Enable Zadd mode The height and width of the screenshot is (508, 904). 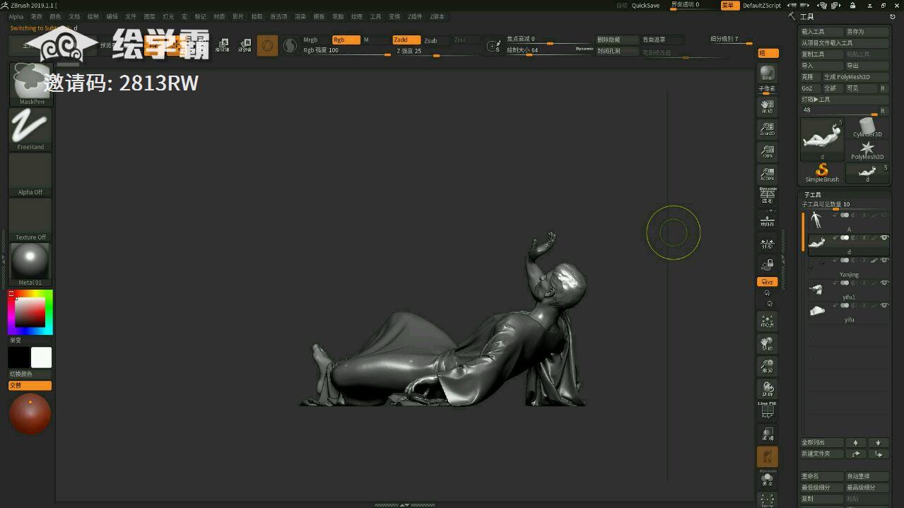click(406, 40)
